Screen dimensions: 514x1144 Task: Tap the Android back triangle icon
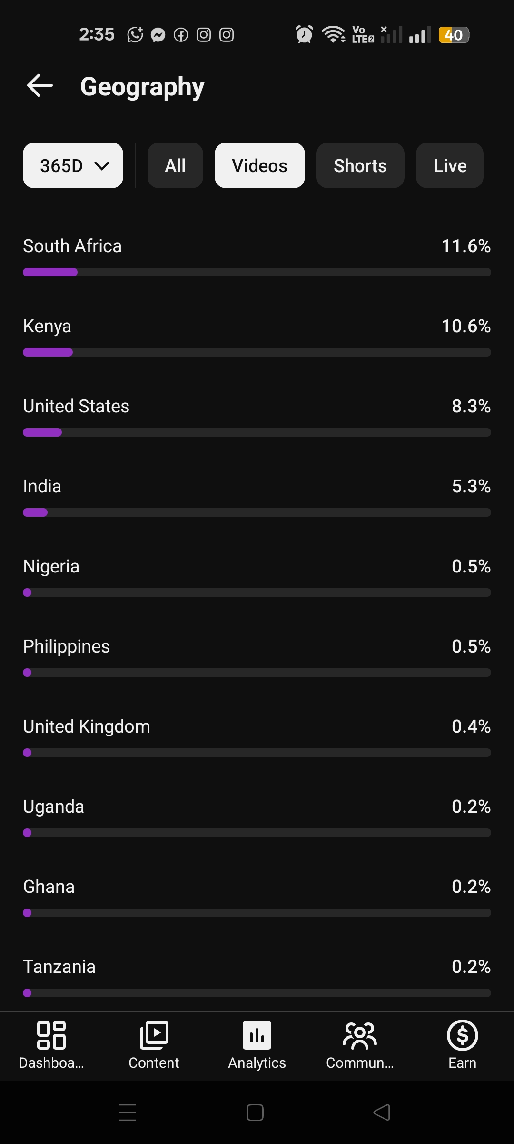pos(382,1113)
